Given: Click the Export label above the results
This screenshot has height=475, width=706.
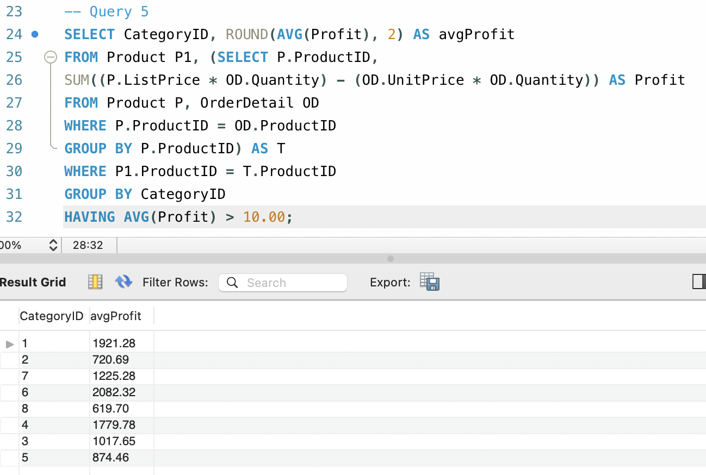Looking at the screenshot, I should click(x=389, y=282).
